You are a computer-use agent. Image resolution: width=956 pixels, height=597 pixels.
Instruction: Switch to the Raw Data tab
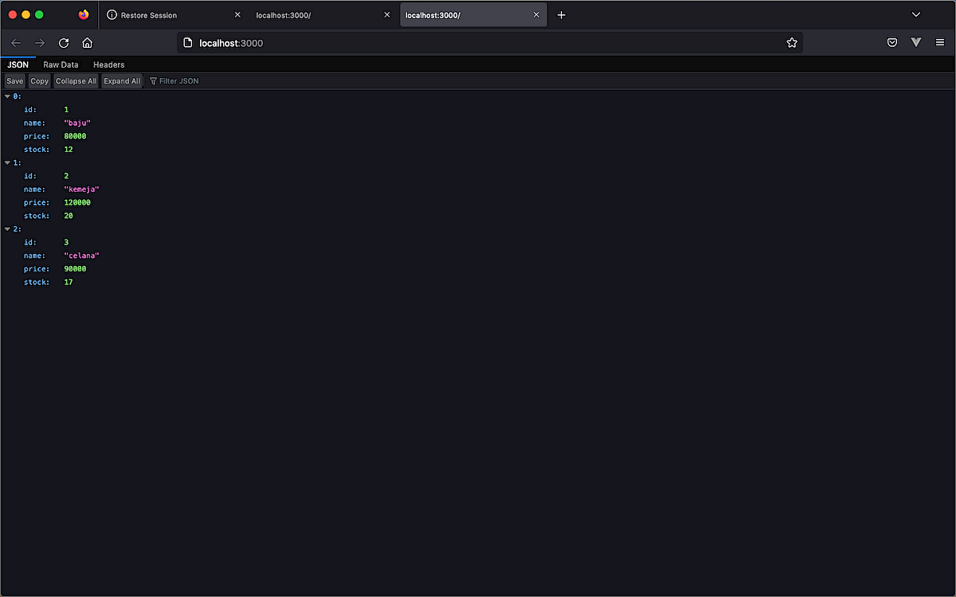click(x=61, y=64)
